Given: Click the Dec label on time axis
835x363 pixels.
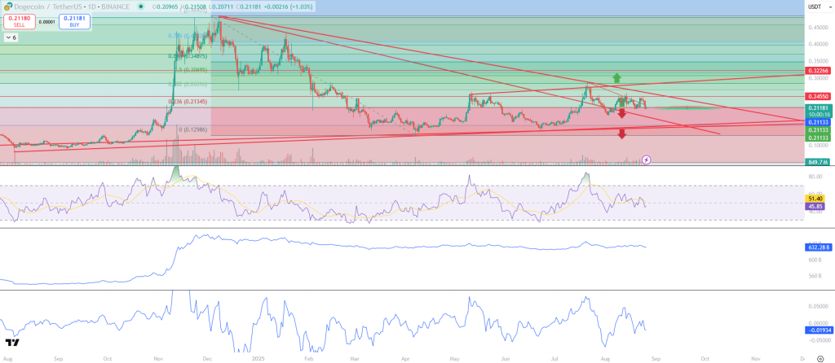Looking at the screenshot, I should click(x=208, y=359).
